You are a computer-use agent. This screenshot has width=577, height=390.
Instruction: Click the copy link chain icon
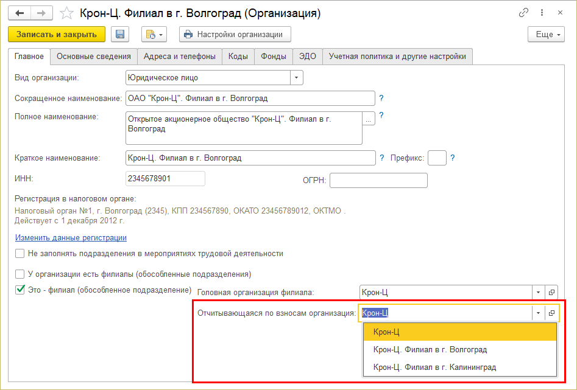tap(523, 13)
